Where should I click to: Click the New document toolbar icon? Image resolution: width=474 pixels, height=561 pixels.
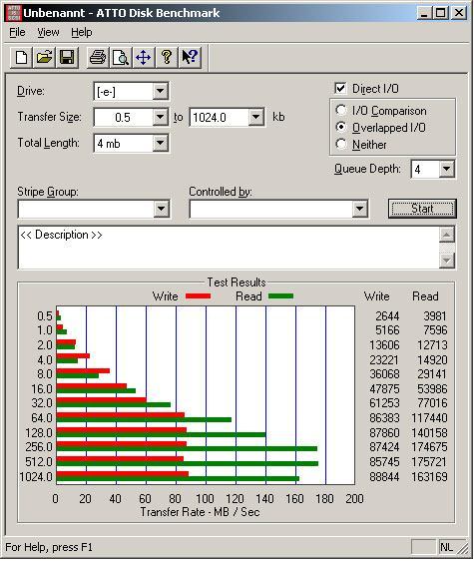point(22,57)
